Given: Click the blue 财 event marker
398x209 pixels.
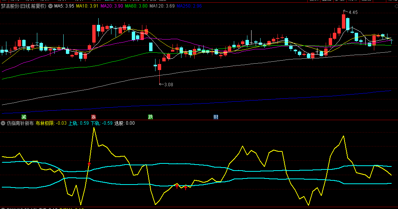Looking at the screenshot, I should [216, 117].
